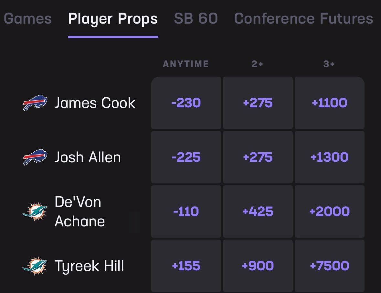Screen dimensions: 381x293
Task: Bet Tyreek Hill anytime at +155
Action: [186, 266]
